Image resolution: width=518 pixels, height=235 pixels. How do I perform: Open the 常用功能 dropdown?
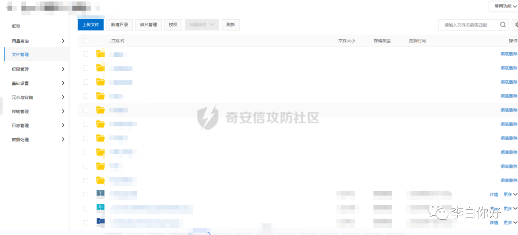tap(503, 6)
